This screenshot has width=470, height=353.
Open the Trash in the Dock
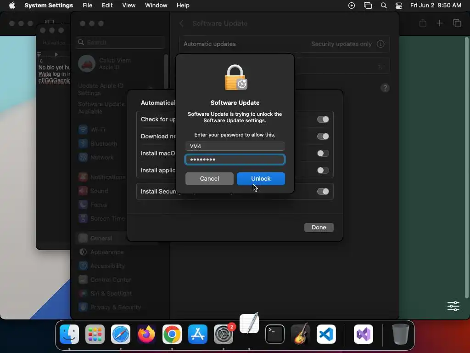point(401,334)
